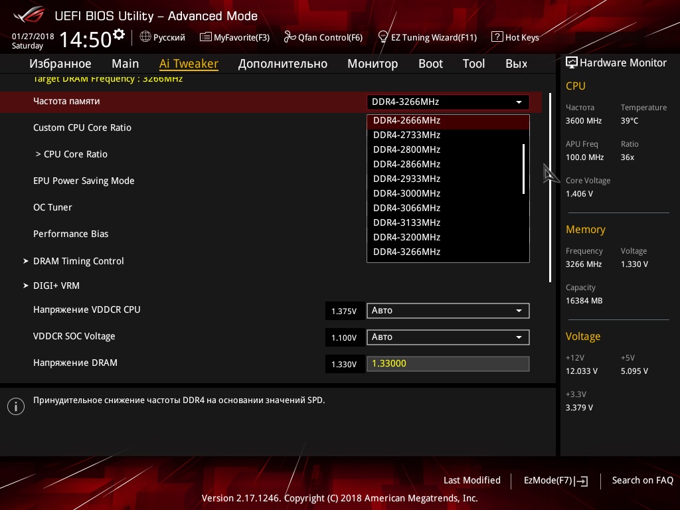This screenshot has width=680, height=510.
Task: Pick DDR4-3000MHz option
Action: (x=448, y=193)
